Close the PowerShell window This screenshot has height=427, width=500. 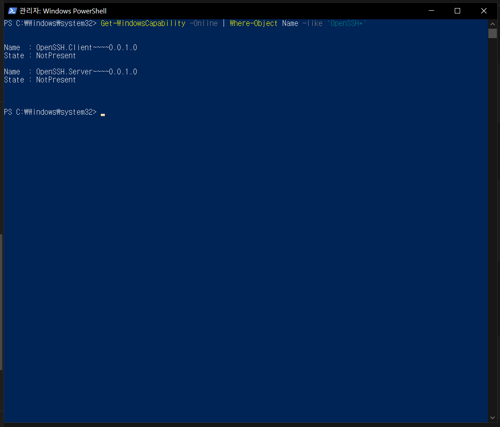pos(484,11)
